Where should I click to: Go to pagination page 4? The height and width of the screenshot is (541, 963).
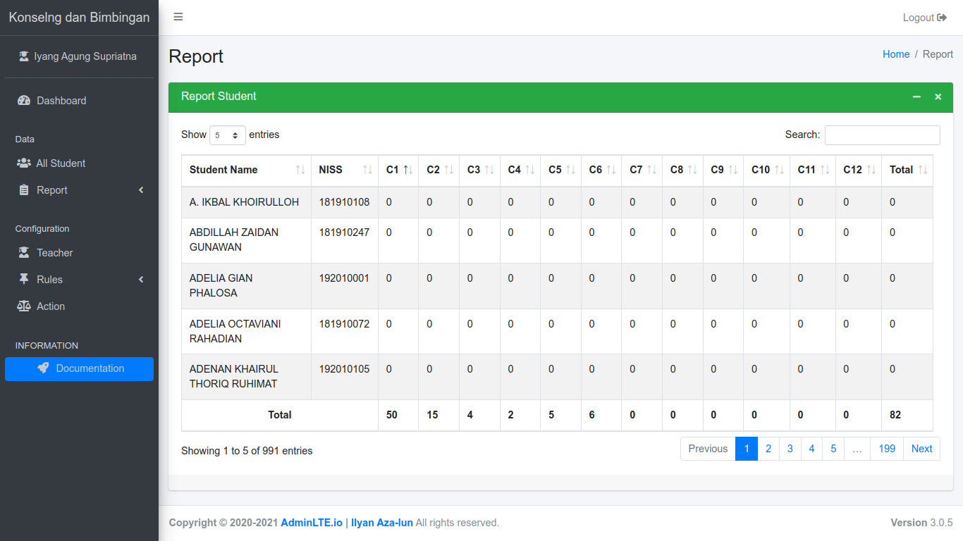(x=811, y=449)
